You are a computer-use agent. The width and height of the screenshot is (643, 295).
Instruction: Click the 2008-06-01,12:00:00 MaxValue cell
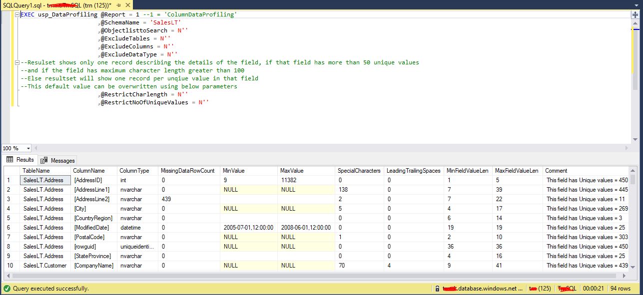point(306,228)
